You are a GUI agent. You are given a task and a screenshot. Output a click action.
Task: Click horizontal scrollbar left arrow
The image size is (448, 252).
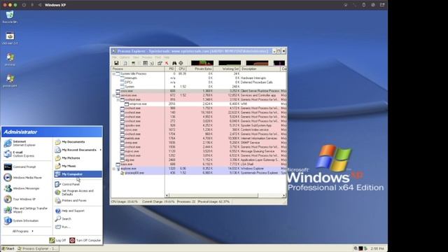[167, 195]
